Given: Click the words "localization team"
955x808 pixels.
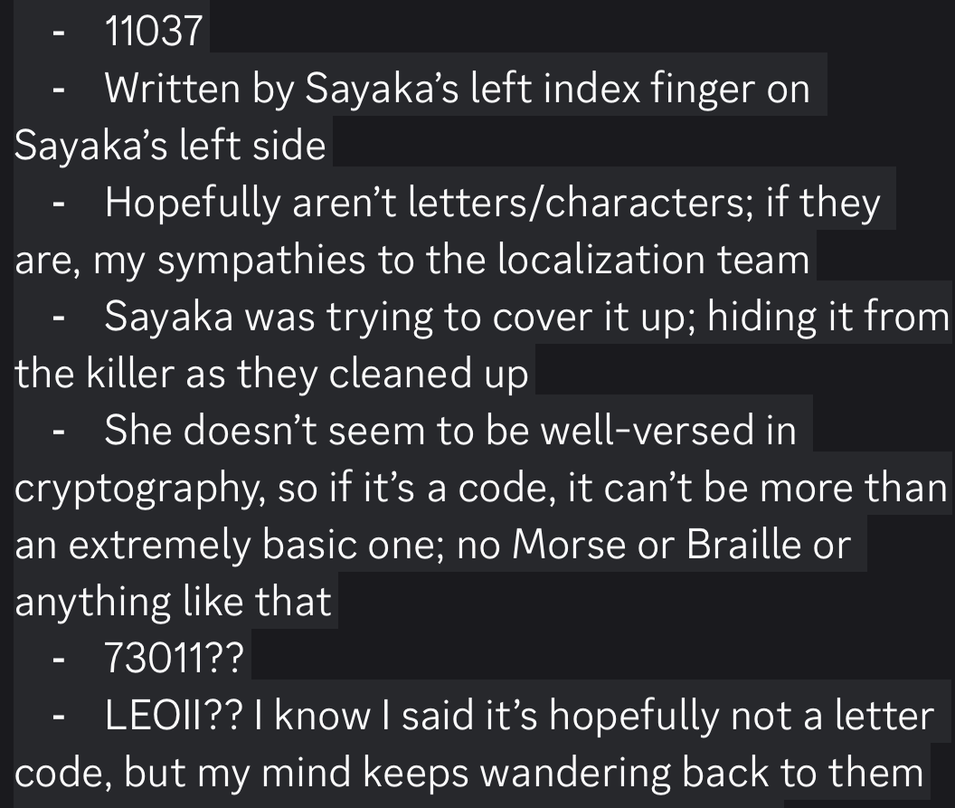Looking at the screenshot, I should pos(653,260).
